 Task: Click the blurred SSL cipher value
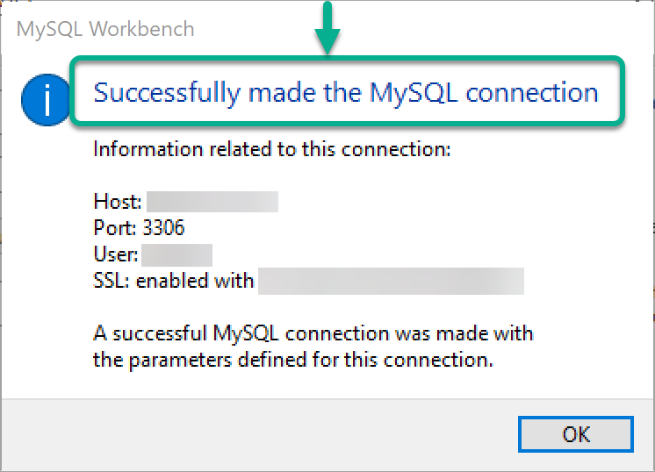pos(392,281)
